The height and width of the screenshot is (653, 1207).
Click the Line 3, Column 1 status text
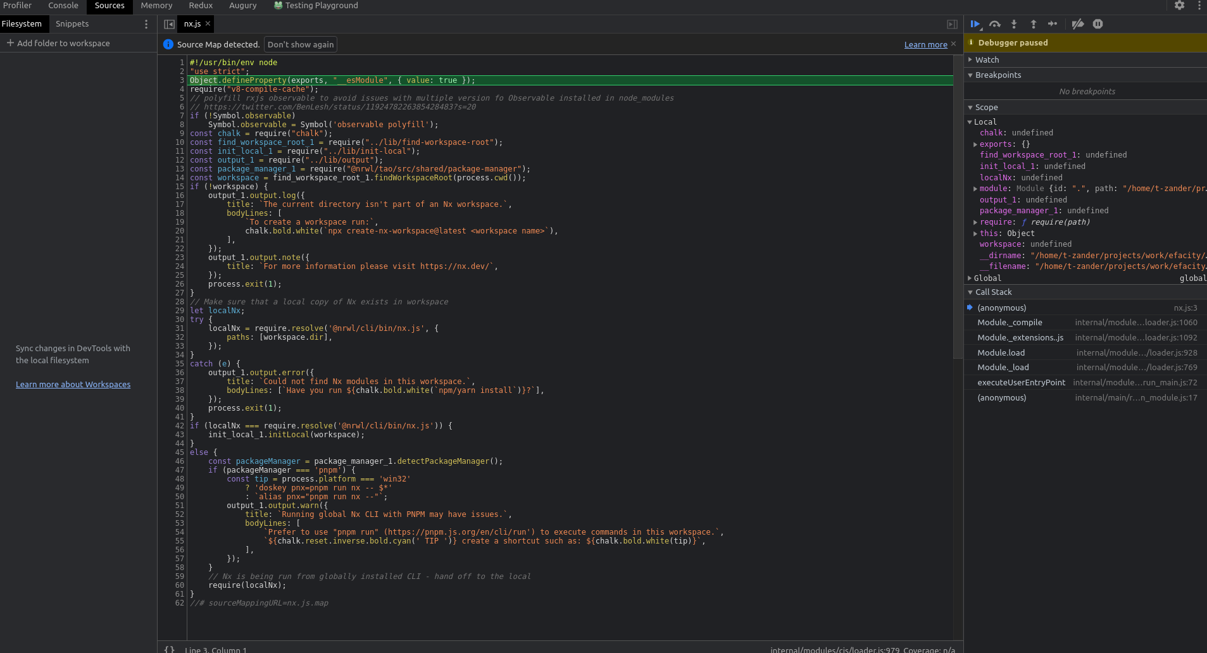[215, 649]
